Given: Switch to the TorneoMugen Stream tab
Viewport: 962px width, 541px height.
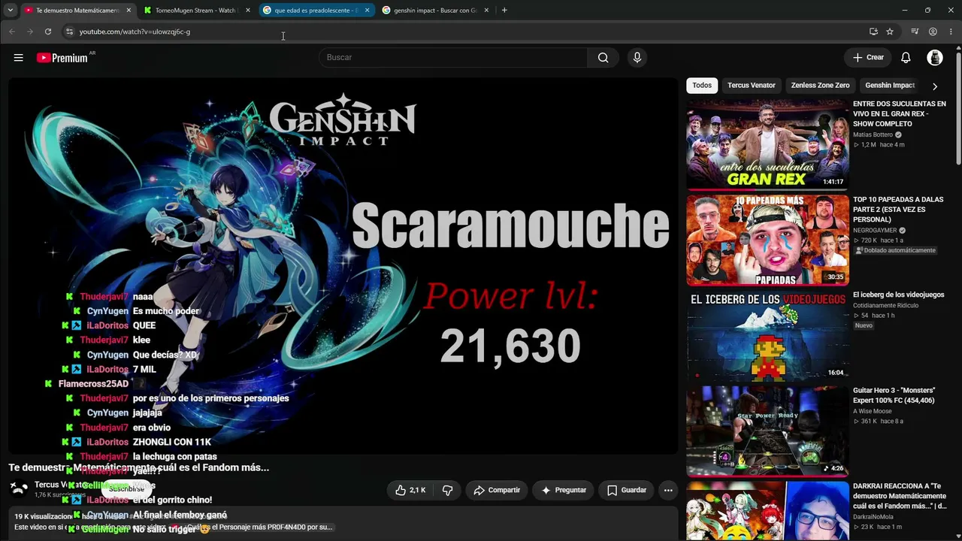Looking at the screenshot, I should [x=196, y=11].
